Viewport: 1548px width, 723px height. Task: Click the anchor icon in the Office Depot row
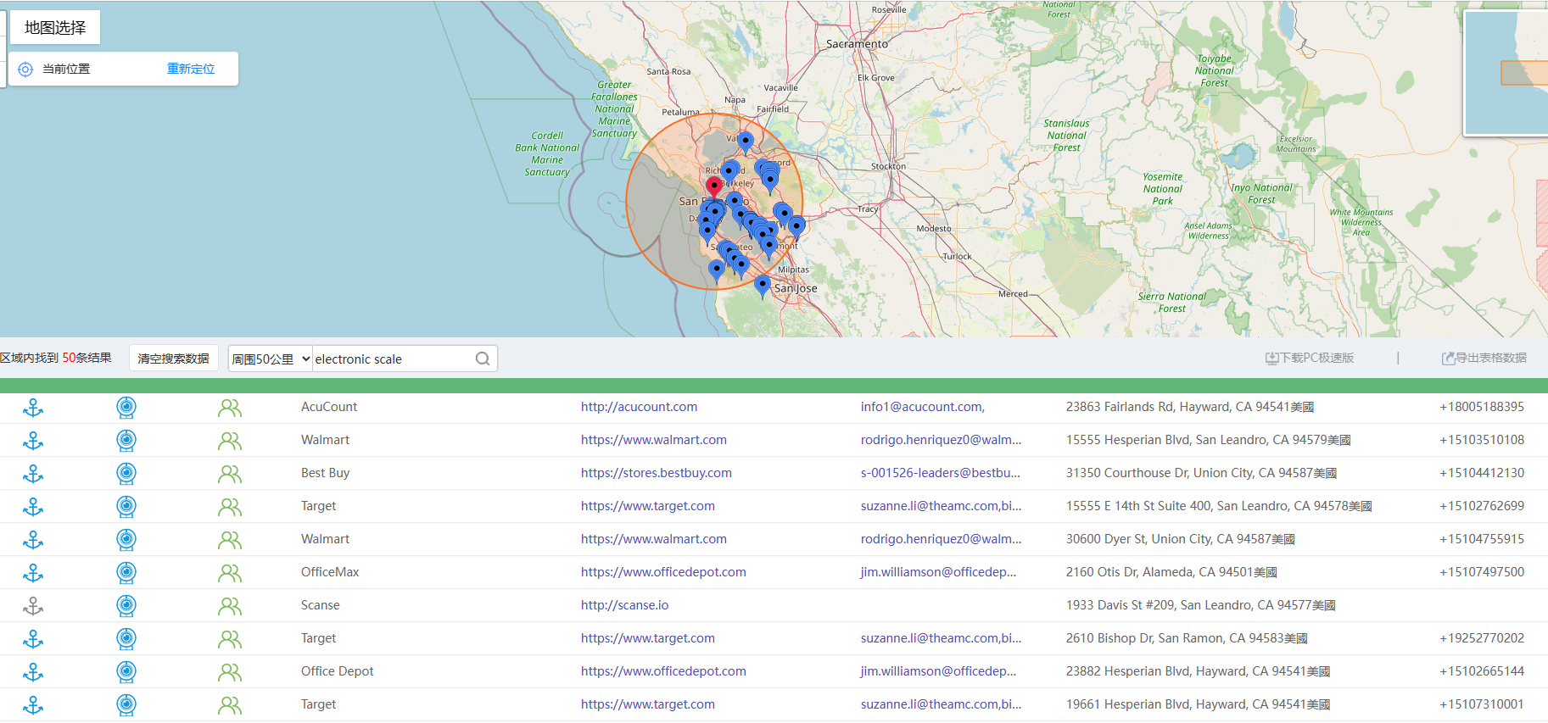click(33, 672)
